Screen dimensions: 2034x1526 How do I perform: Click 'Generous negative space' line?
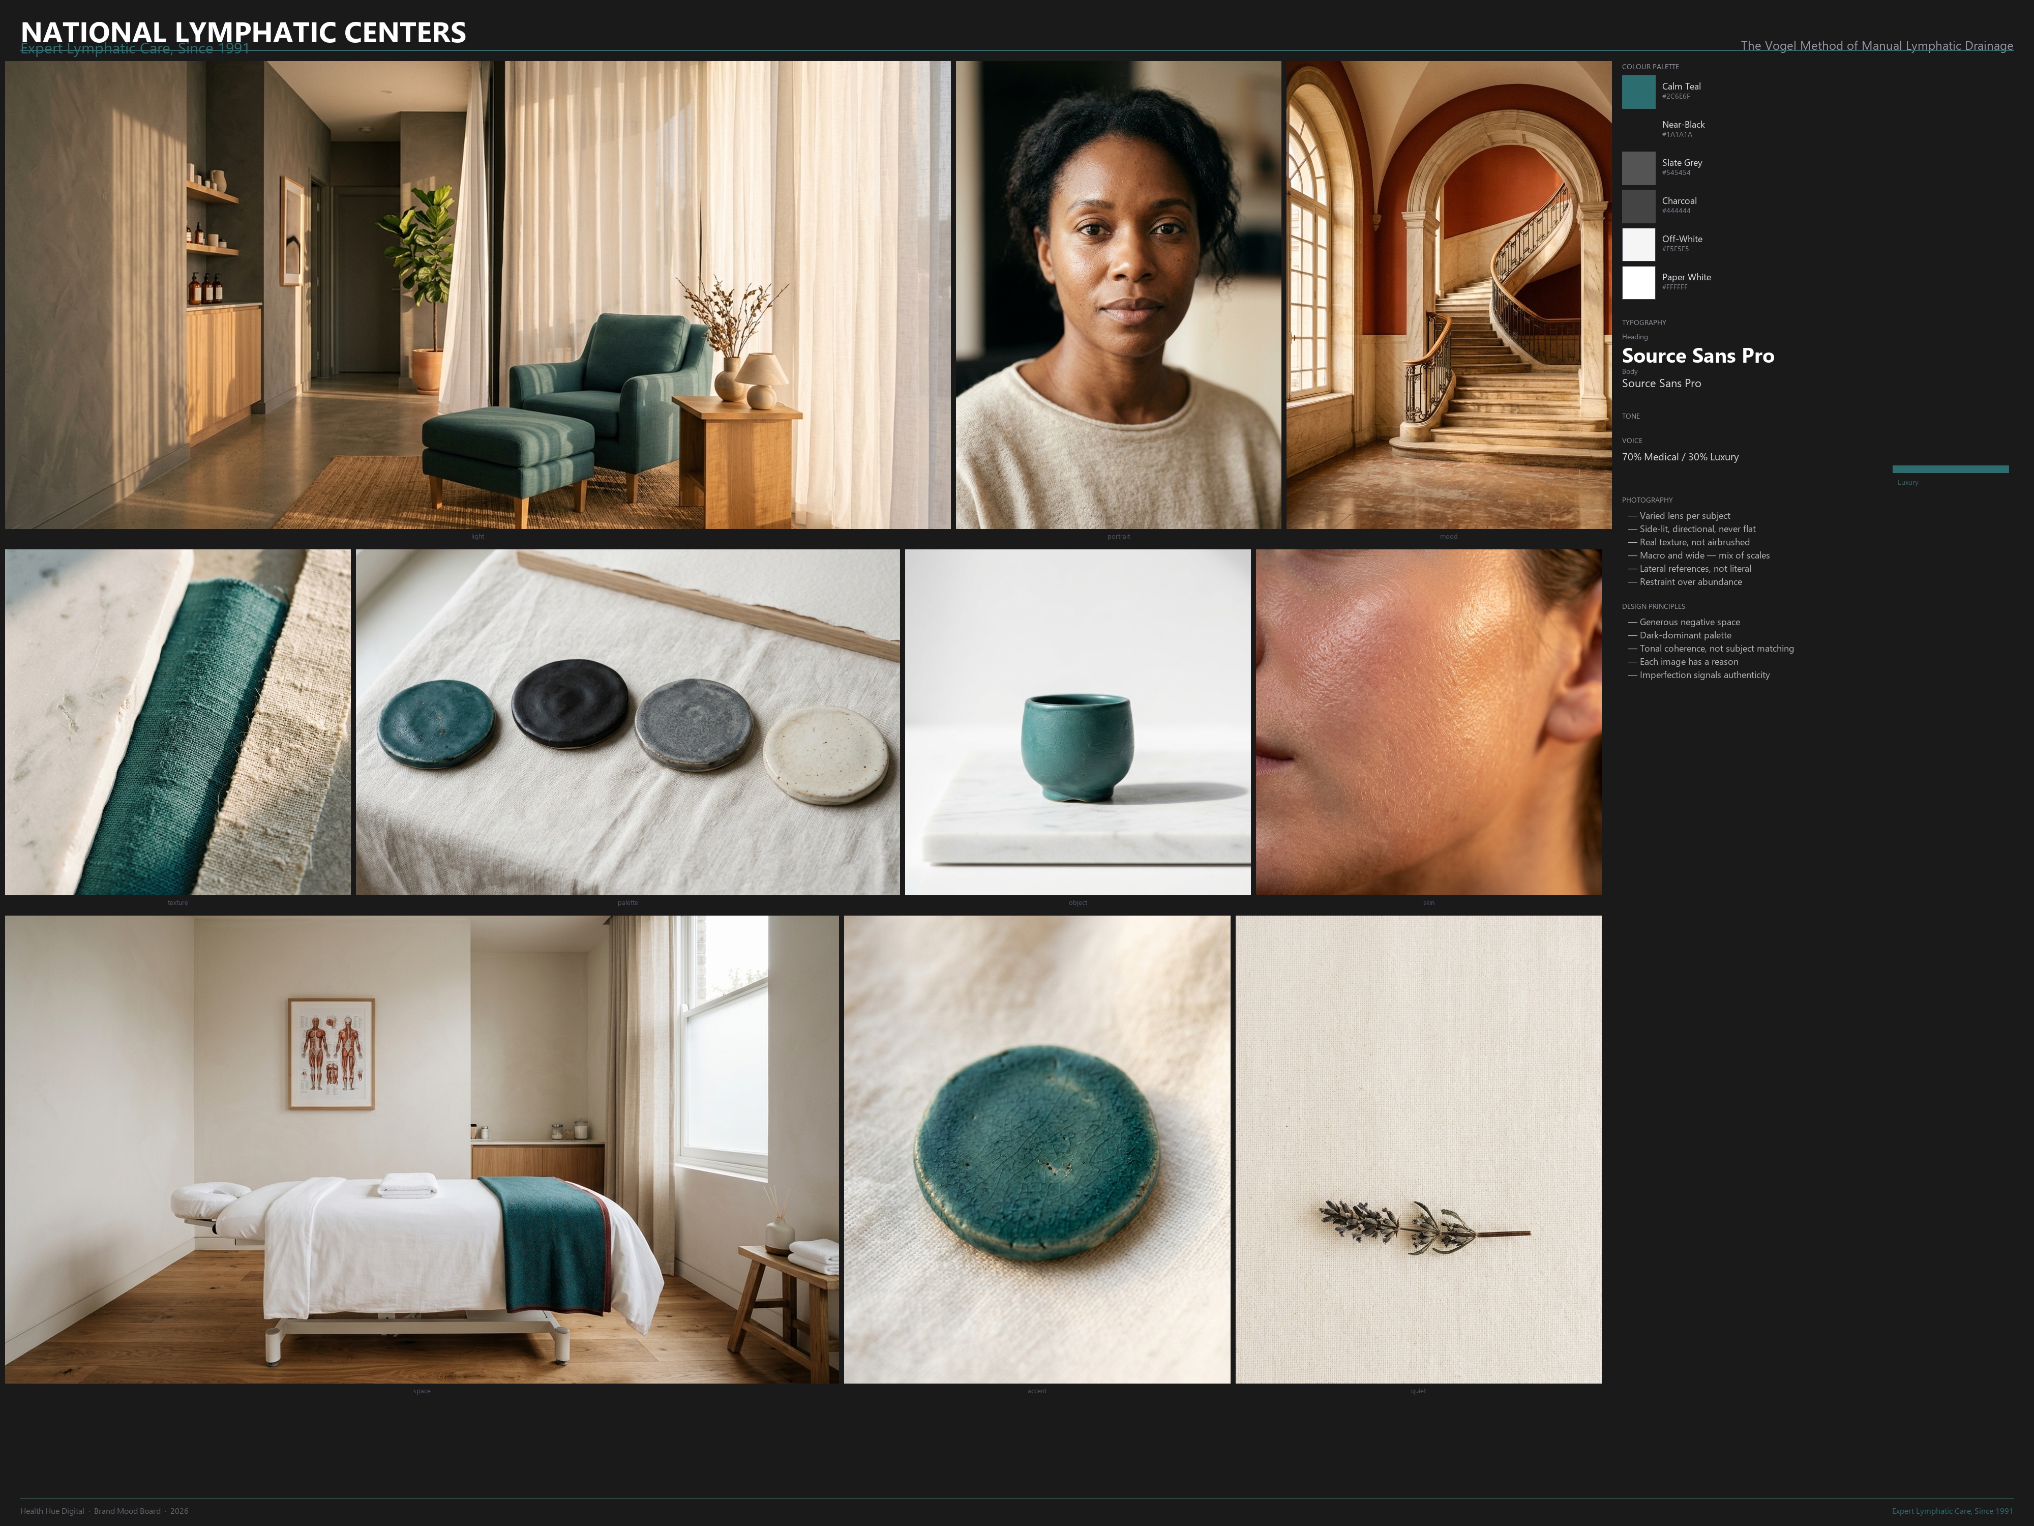[1684, 622]
